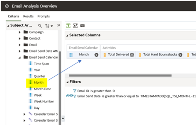Open the Month column gear options
Viewport: 196px width, 126px height.
pos(96,55)
